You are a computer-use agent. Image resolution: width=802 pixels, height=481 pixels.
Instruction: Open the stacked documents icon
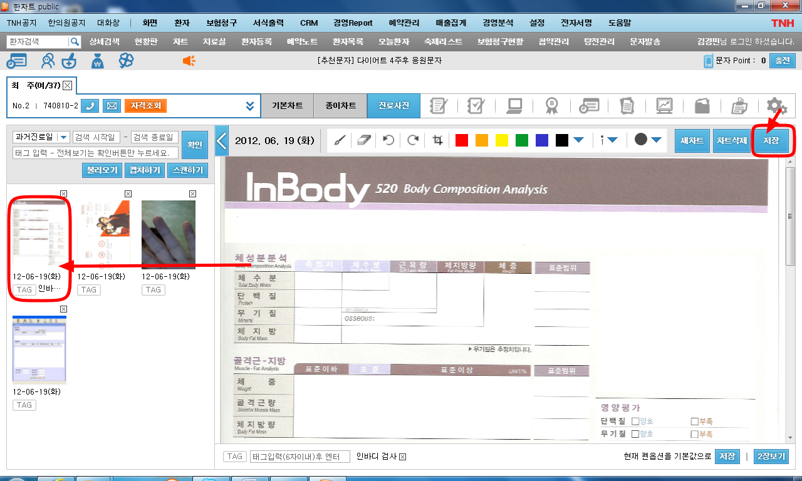pos(627,105)
